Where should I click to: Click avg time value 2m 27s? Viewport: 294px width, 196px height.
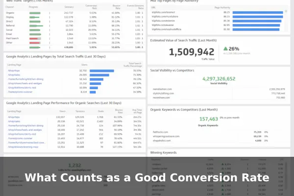click(137, 117)
